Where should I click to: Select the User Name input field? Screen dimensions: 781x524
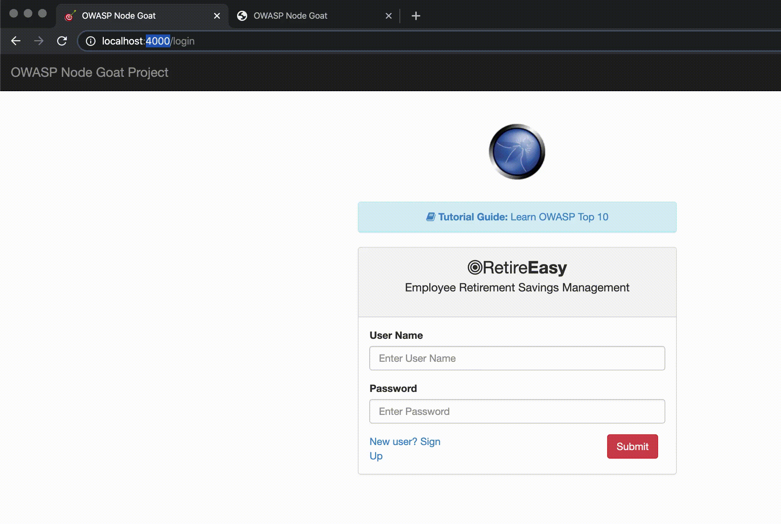[517, 358]
